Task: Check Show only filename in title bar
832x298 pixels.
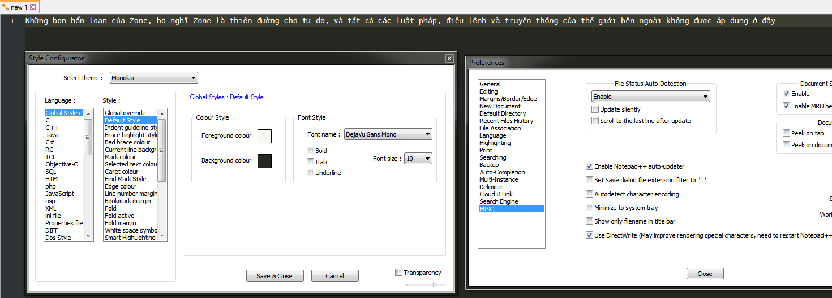Action: tap(590, 221)
